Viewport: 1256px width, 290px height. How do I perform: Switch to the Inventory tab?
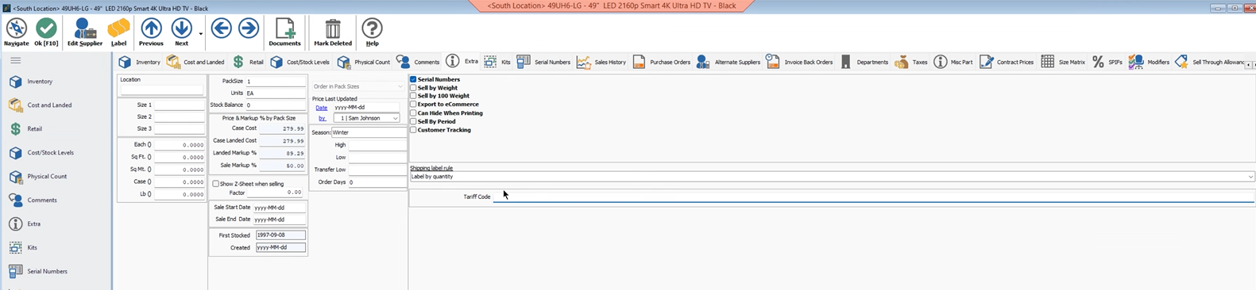[x=139, y=62]
